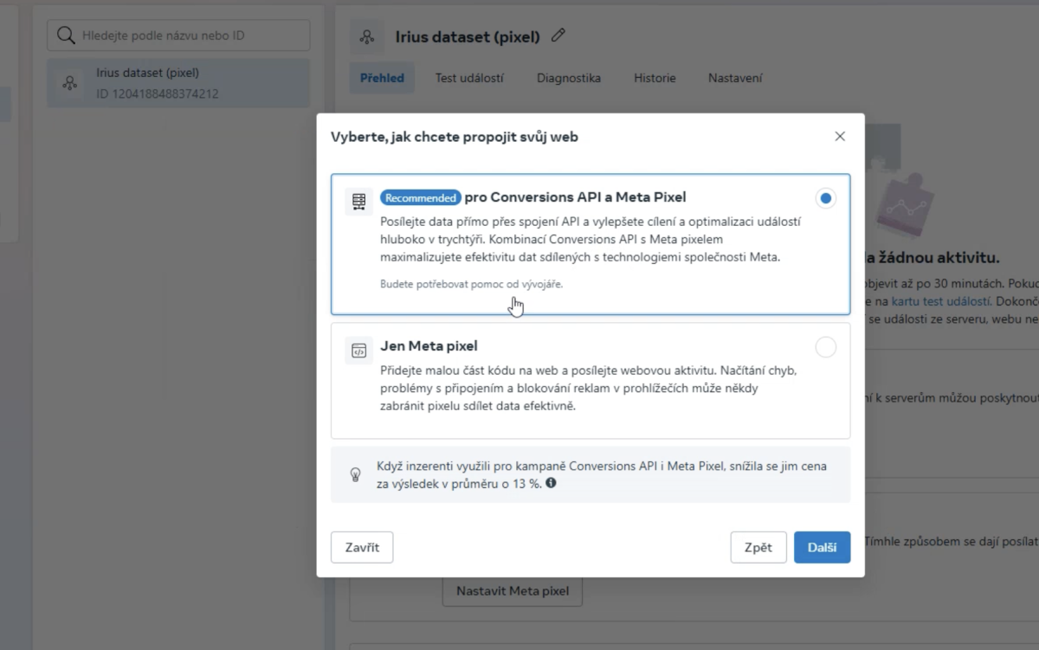This screenshot has height=650, width=1039.
Task: Click the search magnifier icon
Action: click(66, 35)
